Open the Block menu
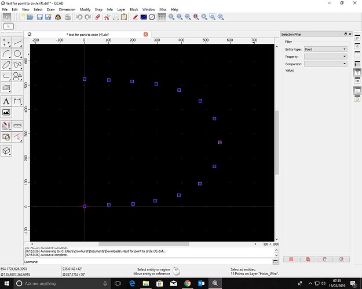 click(x=134, y=9)
